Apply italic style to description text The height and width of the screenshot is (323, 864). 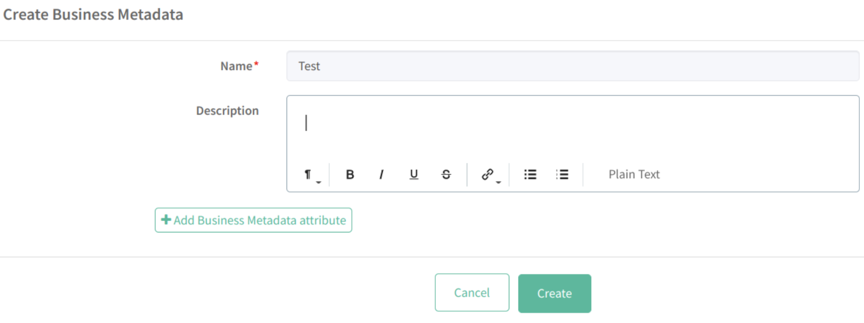[381, 174]
